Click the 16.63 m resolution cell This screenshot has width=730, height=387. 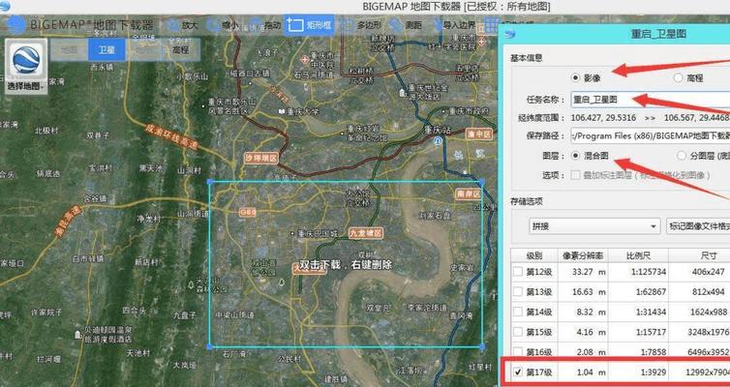click(x=583, y=292)
